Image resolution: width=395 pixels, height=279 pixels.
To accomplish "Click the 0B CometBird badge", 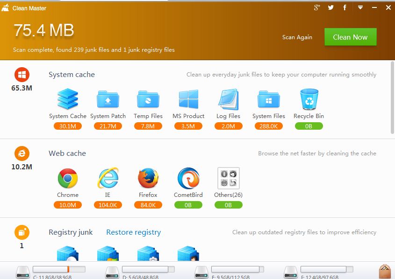I will point(188,205).
